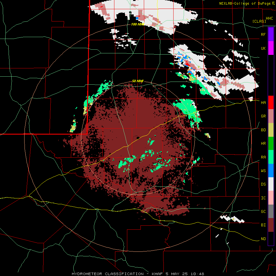Viewport: 276px width, 276px height.
Task: Click the [CLAS] label
Action: (x=259, y=21)
